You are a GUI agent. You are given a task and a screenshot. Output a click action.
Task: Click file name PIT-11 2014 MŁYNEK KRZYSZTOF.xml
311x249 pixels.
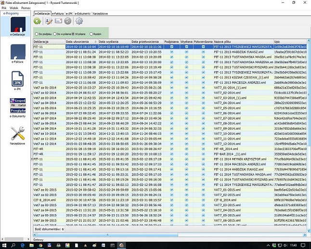click(240, 159)
